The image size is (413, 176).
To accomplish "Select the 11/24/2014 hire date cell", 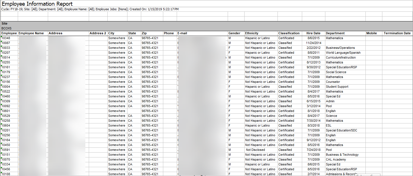I will tap(313, 43).
